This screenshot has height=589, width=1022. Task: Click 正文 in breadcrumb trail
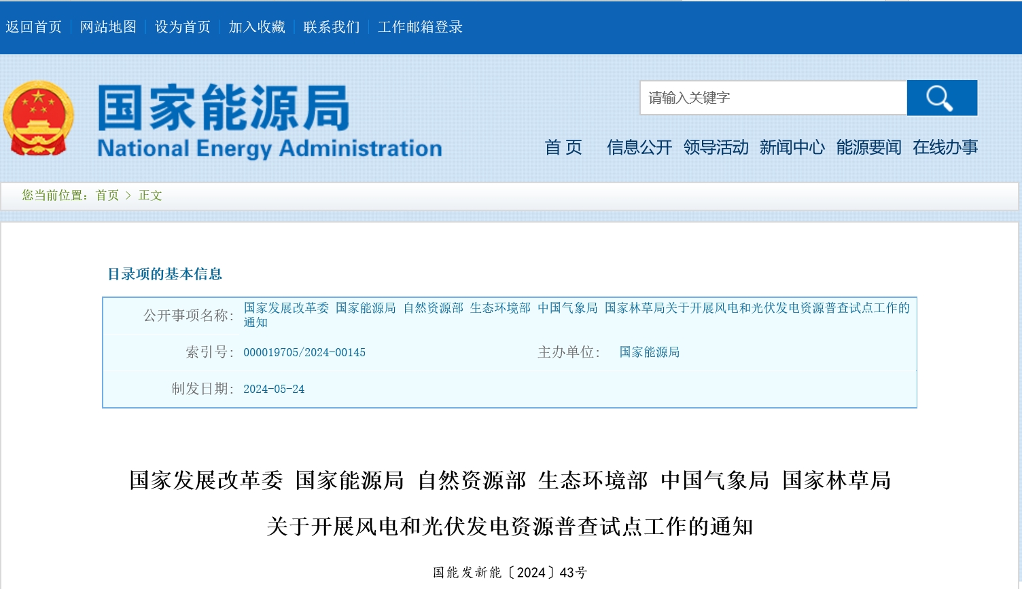150,195
